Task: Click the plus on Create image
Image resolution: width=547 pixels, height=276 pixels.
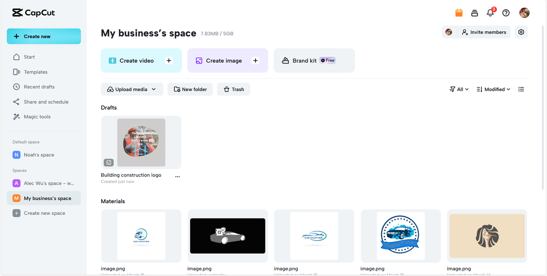Action: 256,61
